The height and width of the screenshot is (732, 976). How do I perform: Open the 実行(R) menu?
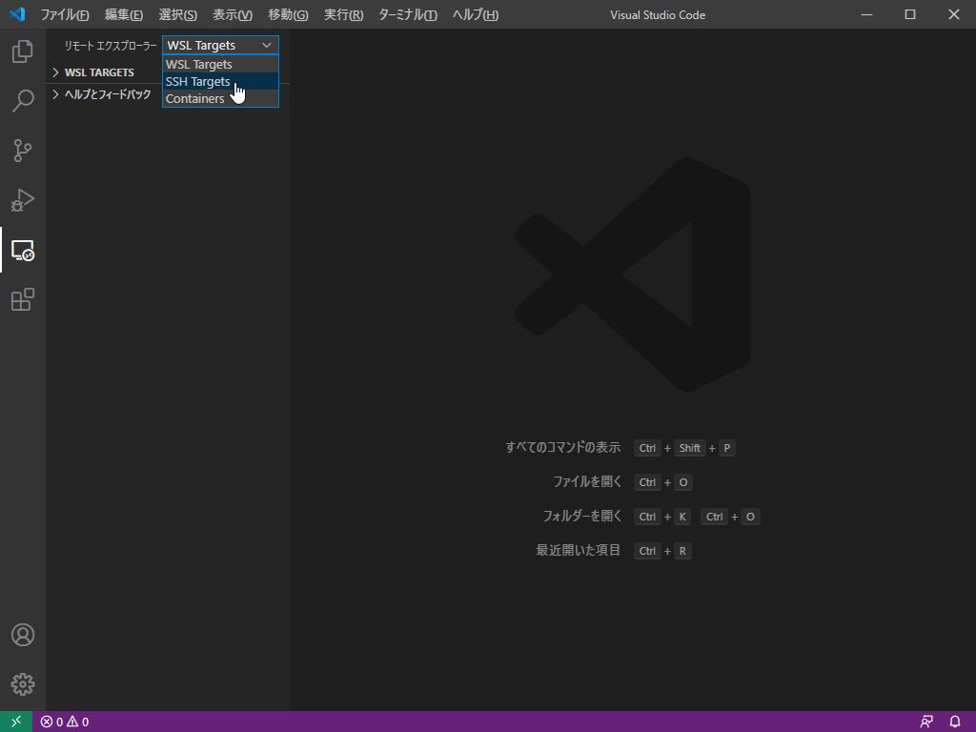pos(343,14)
